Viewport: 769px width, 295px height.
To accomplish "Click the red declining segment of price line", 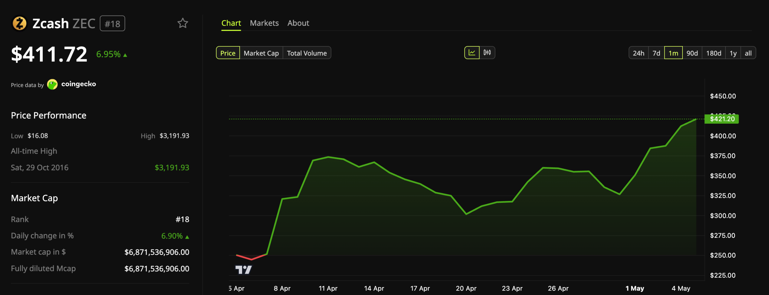I will pyautogui.click(x=251, y=257).
